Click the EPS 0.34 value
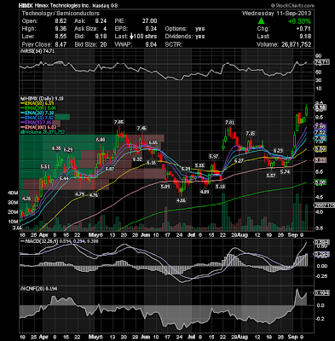Viewport: 335px width, 341px height. tap(151, 29)
